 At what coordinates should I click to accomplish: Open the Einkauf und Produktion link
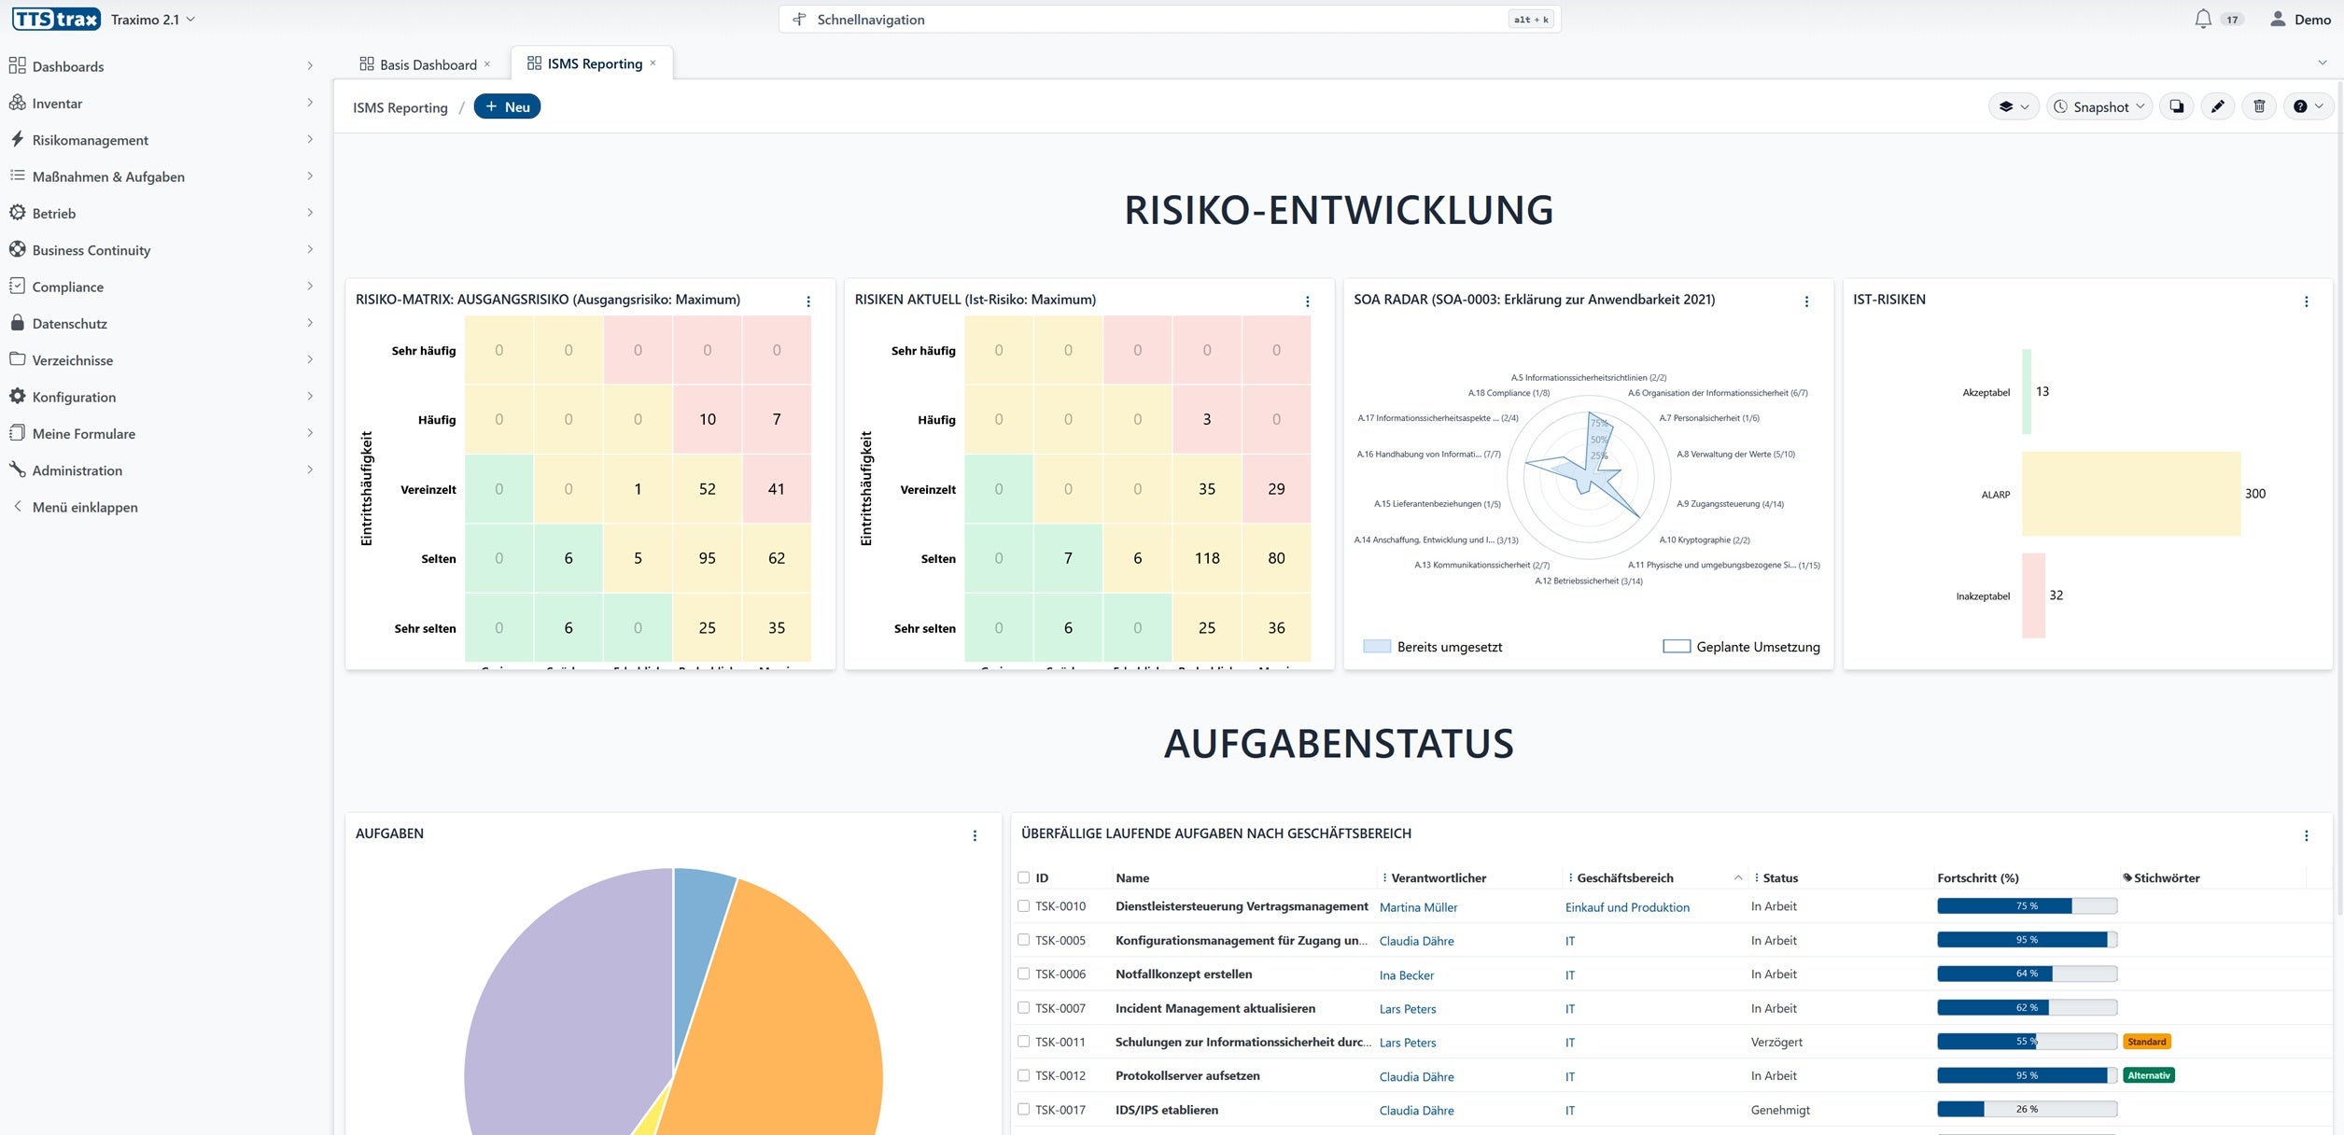(1627, 907)
